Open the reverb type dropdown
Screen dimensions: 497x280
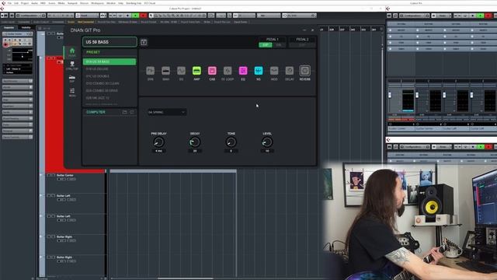167,112
